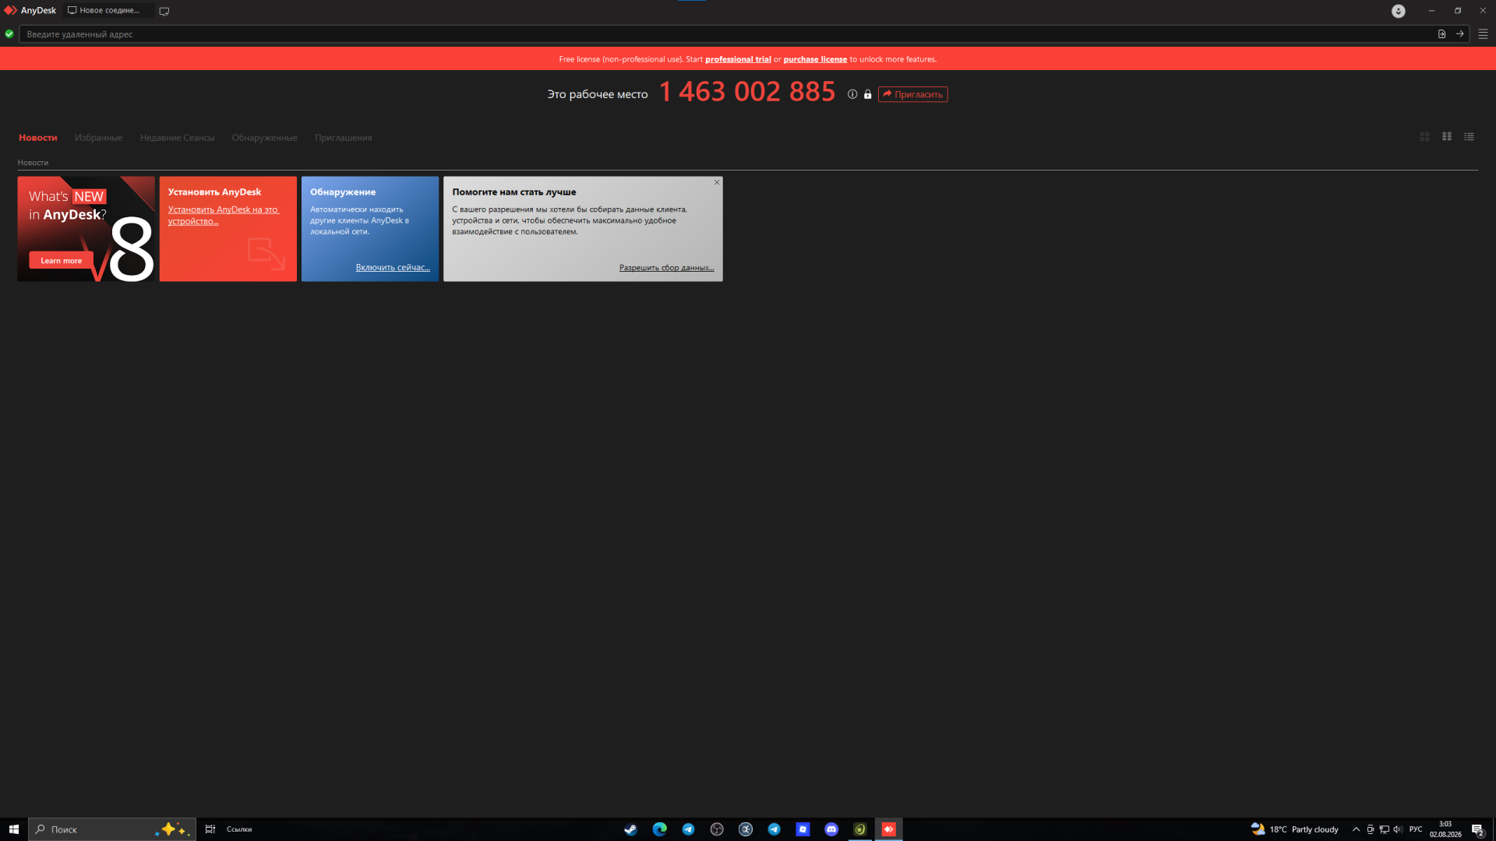This screenshot has height=841, width=1496.
Task: Click the 'Это рабочее место' label
Action: (598, 94)
